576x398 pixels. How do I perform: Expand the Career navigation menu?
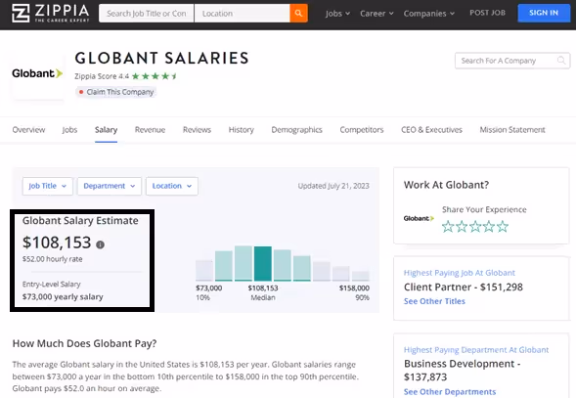(x=377, y=14)
